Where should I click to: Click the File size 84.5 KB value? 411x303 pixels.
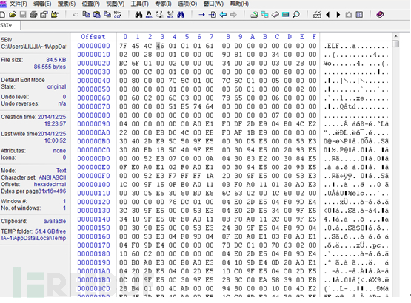tap(56, 60)
